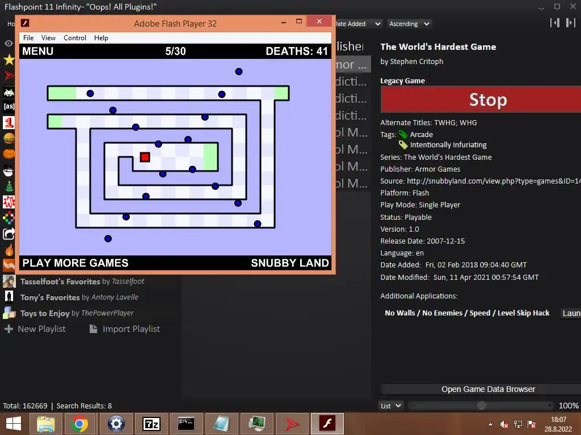
Task: Open the hamburger playlist icon
Action: point(9,138)
